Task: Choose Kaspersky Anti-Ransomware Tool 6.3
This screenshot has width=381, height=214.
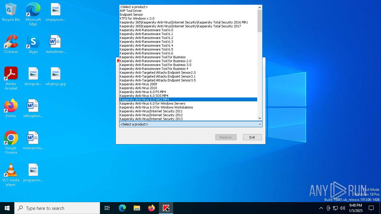Action: coord(188,42)
